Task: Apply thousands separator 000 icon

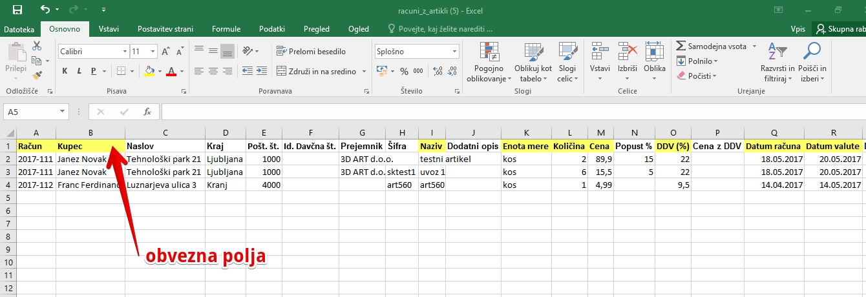Action: [417, 71]
